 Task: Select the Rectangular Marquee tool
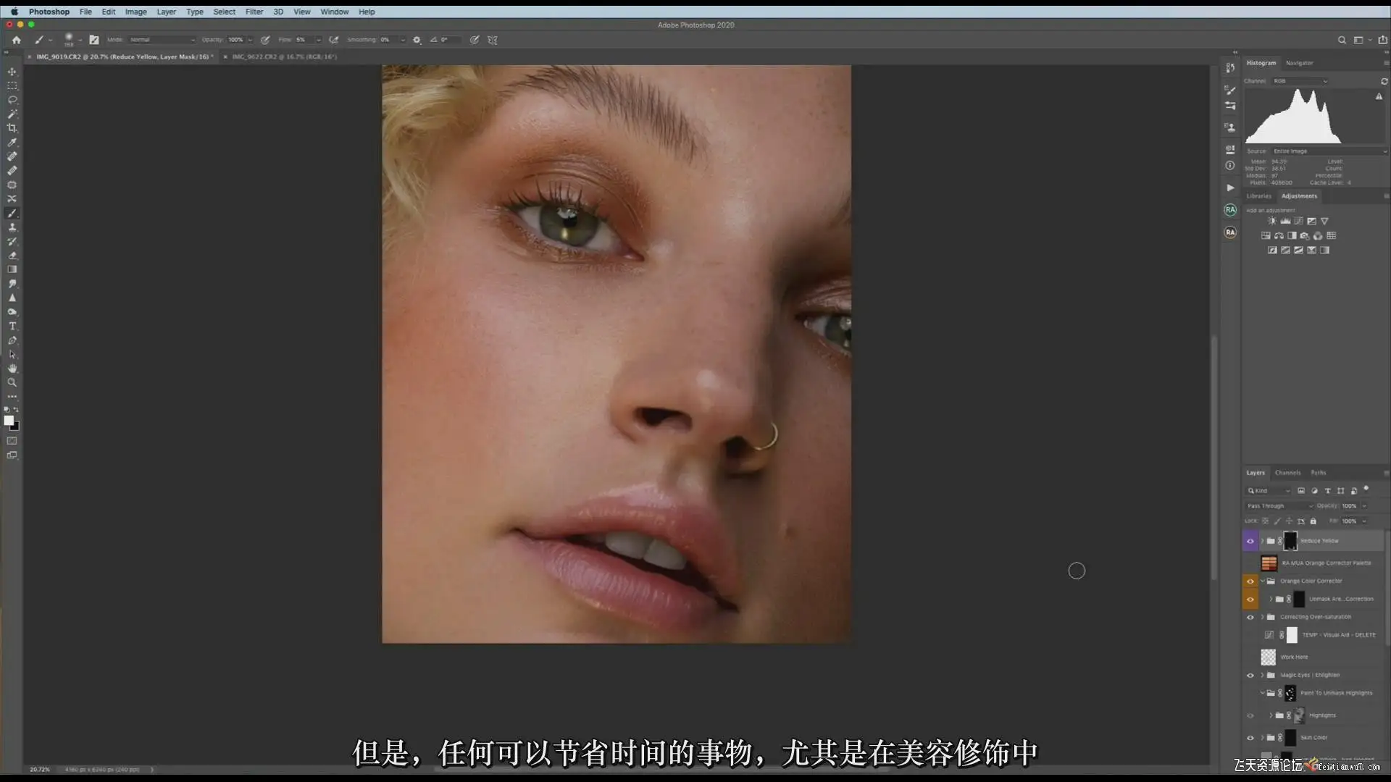(x=12, y=85)
